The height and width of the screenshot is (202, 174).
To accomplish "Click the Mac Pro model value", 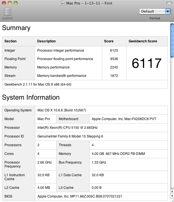I will [x=44, y=119].
